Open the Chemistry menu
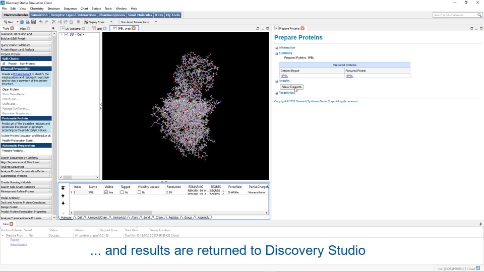Screen dimensions: 484x272 click(37, 9)
